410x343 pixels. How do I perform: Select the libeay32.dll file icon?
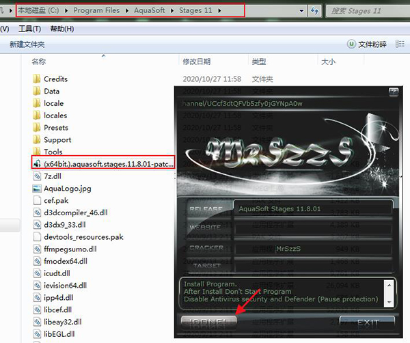tap(37, 322)
